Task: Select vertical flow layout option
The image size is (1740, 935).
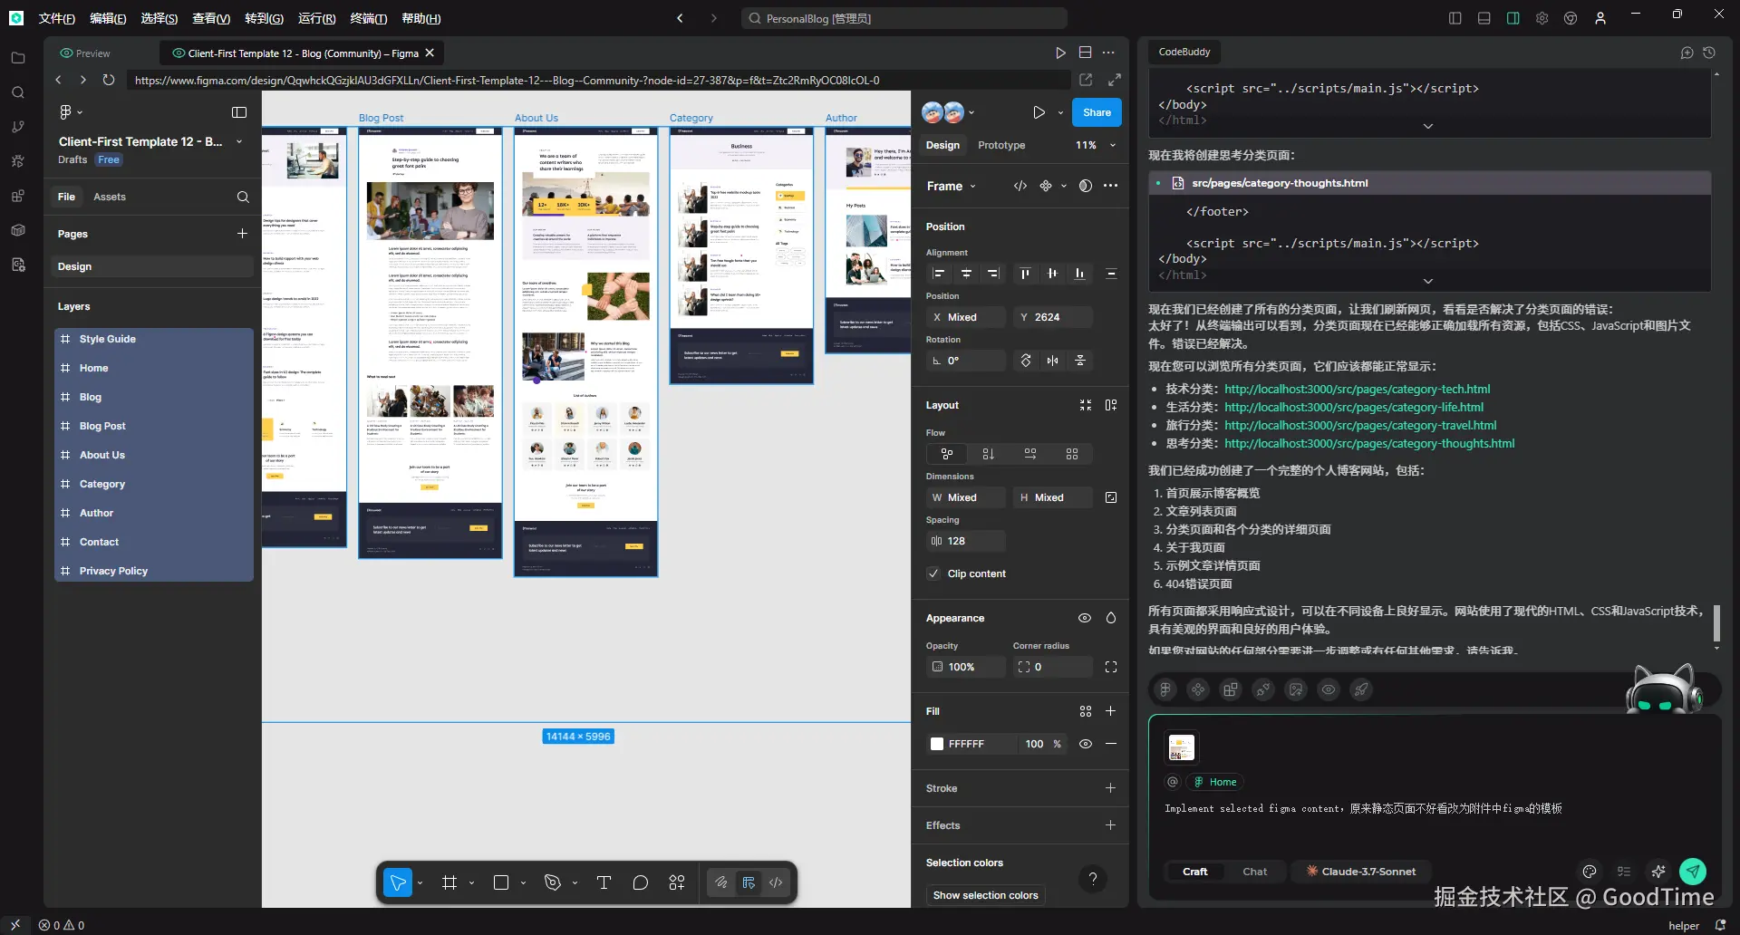Action: (989, 454)
